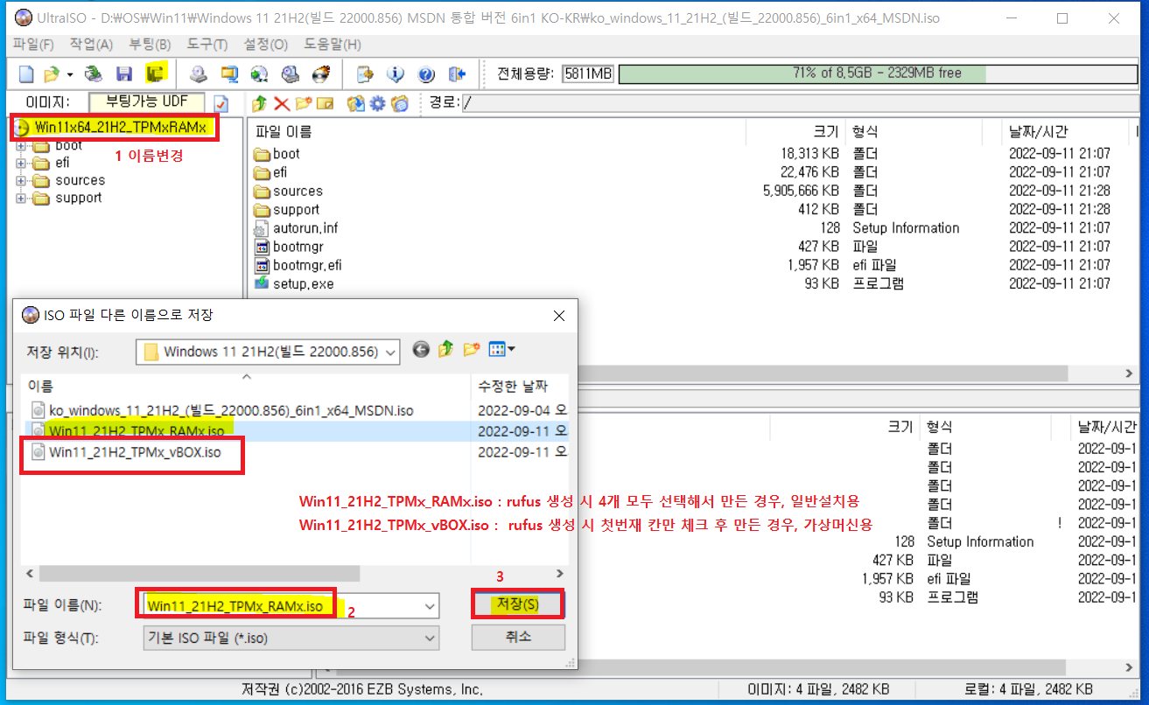
Task: Click the Open file folder toolbar icon
Action: 52,74
